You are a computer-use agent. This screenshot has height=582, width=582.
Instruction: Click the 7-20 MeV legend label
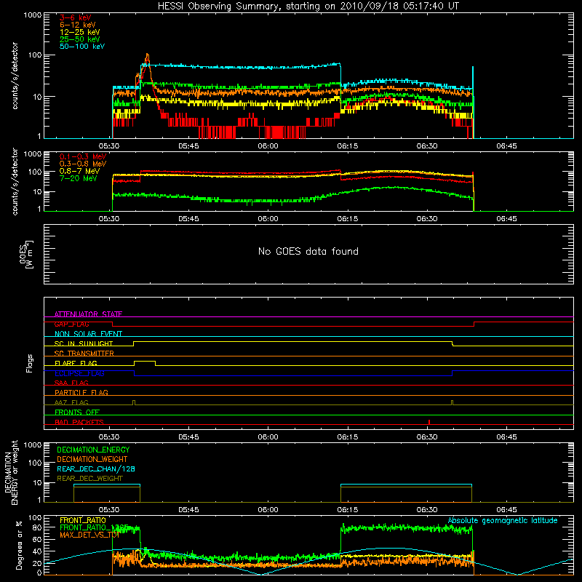79,178
